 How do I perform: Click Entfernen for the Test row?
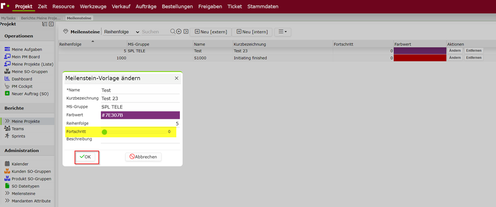pos(474,50)
